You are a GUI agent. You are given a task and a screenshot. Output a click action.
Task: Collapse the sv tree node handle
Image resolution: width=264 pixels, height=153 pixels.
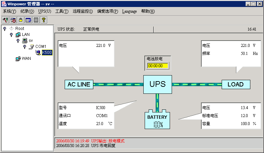click(x=18, y=41)
